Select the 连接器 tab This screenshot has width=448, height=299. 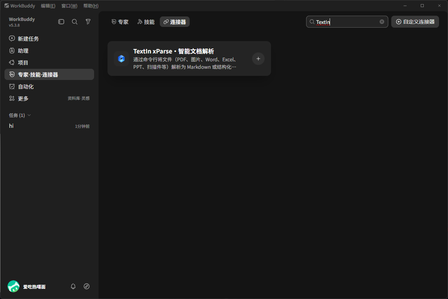175,22
